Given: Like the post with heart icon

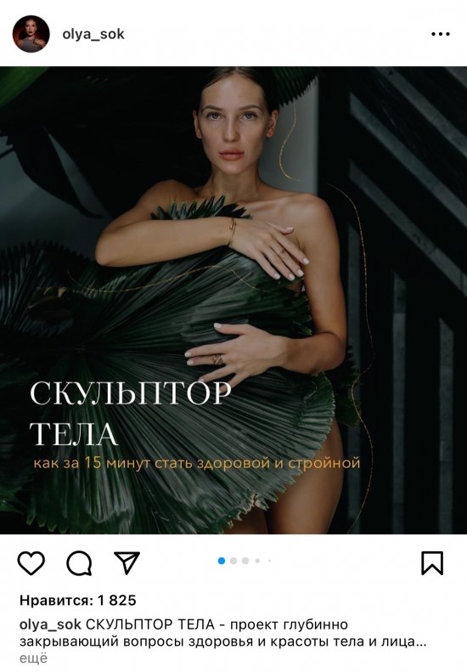Looking at the screenshot, I should (31, 562).
